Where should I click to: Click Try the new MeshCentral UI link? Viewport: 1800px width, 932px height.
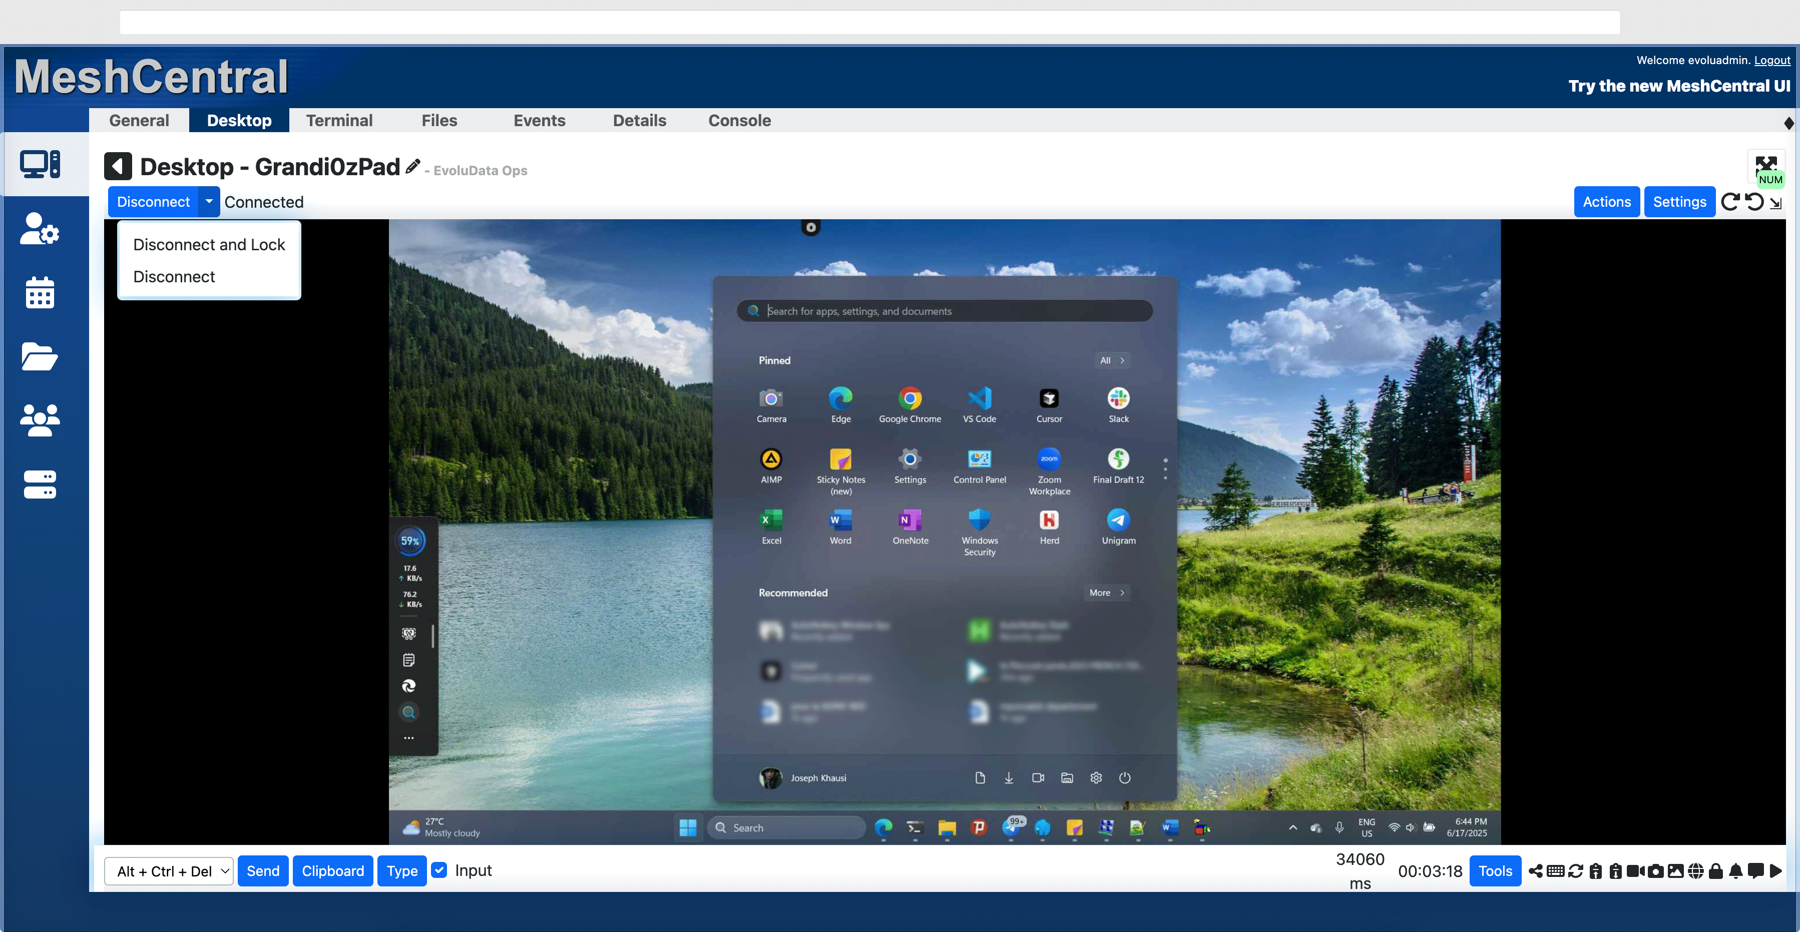point(1679,86)
